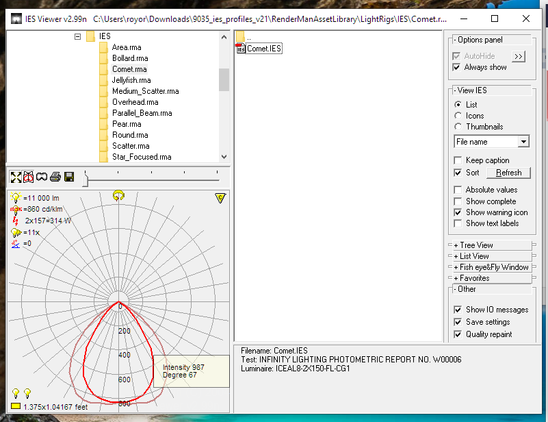Open the File name sort dropdown
This screenshot has height=422, width=548.
click(x=523, y=142)
